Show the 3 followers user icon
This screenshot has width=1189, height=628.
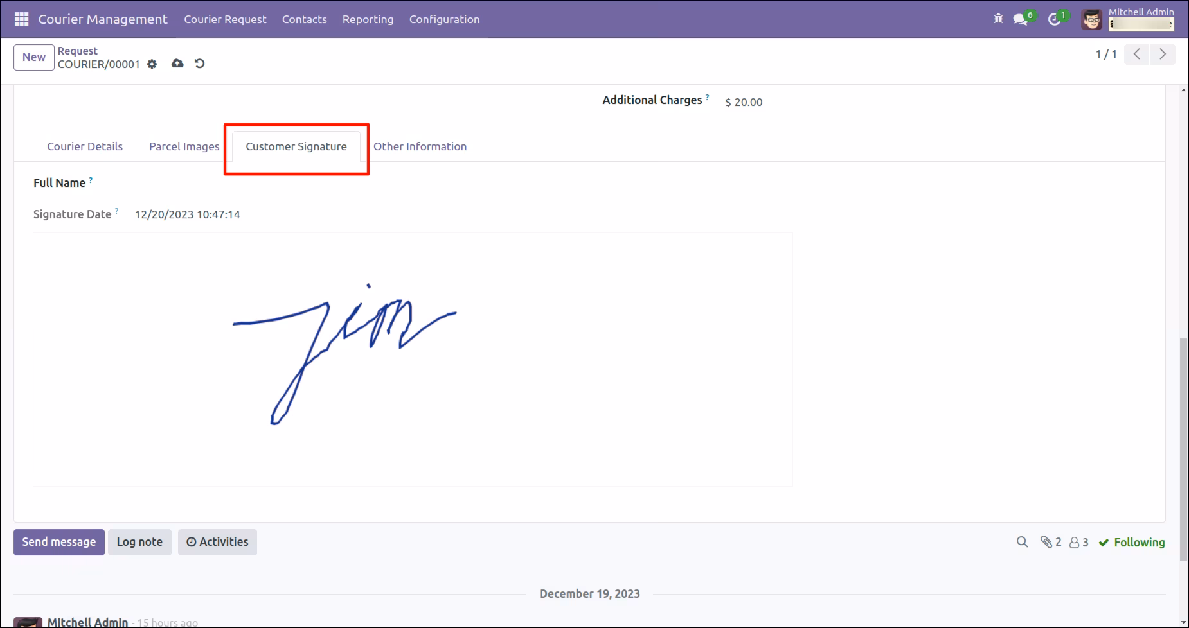[1079, 543]
